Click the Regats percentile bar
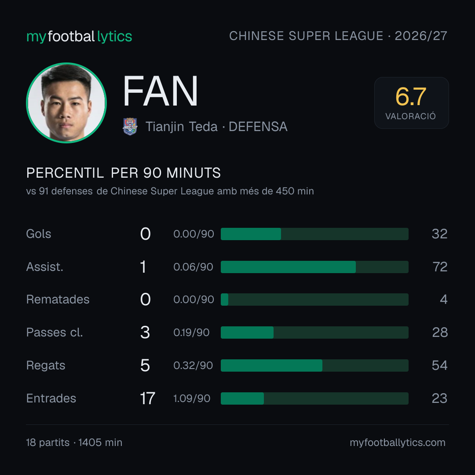This screenshot has width=475, height=475. click(x=314, y=365)
